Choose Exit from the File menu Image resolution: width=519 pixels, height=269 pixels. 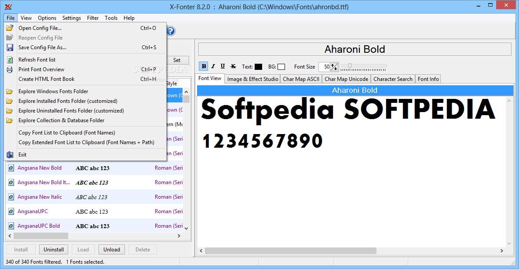tap(86, 155)
